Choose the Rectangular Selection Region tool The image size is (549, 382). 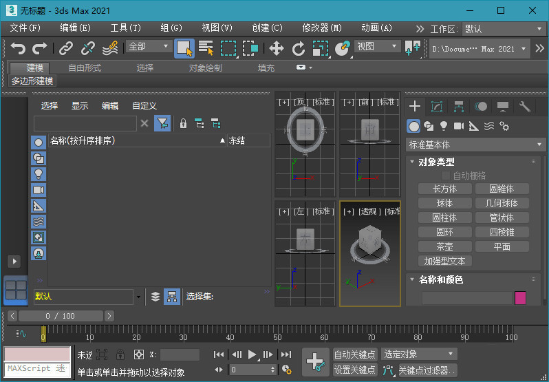tap(228, 48)
